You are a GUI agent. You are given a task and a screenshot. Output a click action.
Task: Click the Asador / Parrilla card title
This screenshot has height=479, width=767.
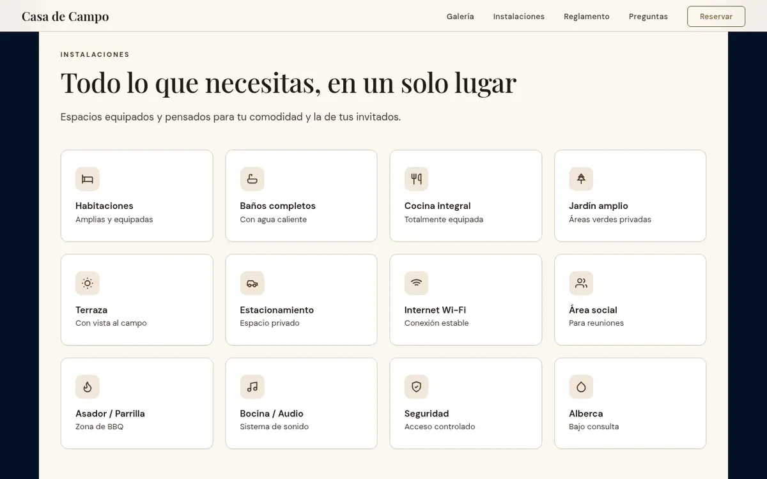tap(110, 413)
